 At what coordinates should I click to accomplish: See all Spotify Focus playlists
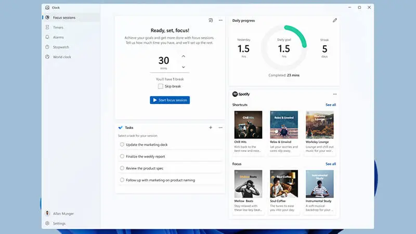tap(331, 164)
